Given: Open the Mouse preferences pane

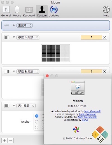Looking at the screenshot, I should 17,11.
